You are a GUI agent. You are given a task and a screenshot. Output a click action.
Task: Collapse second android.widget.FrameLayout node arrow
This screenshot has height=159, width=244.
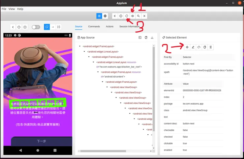pyautogui.click(x=89, y=57)
